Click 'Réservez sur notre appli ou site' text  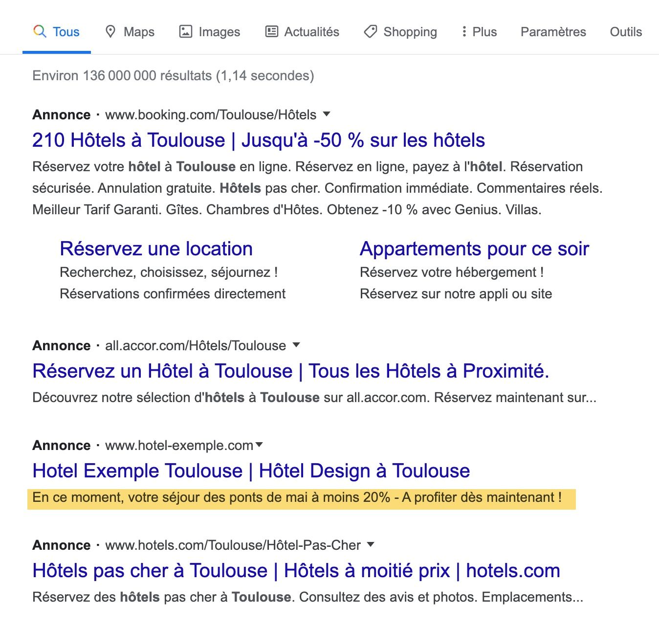tap(456, 294)
